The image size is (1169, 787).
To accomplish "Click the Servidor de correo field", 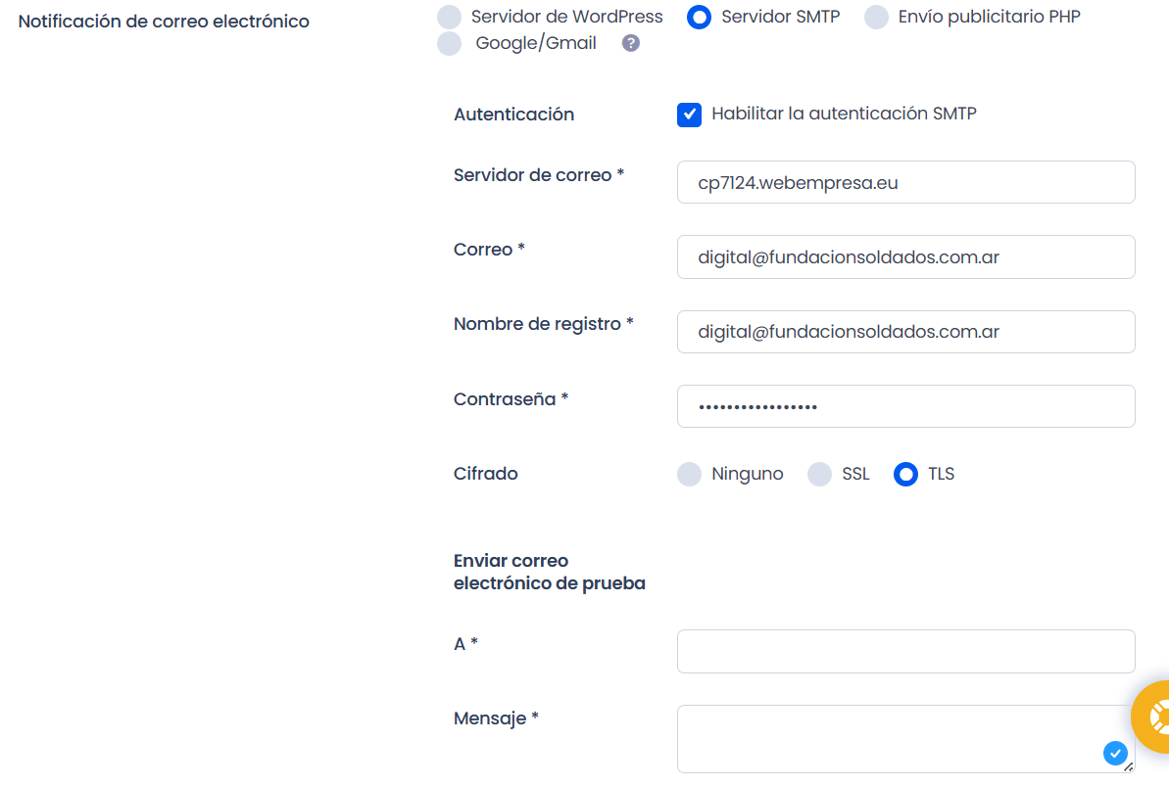I will [x=905, y=182].
